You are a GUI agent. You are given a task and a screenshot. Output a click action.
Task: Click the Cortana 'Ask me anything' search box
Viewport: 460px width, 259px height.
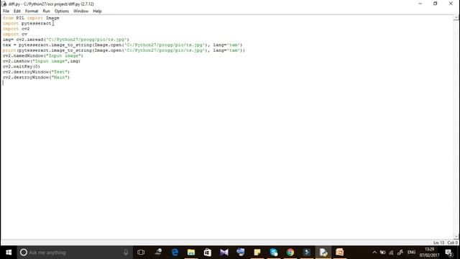pyautogui.click(x=75, y=253)
